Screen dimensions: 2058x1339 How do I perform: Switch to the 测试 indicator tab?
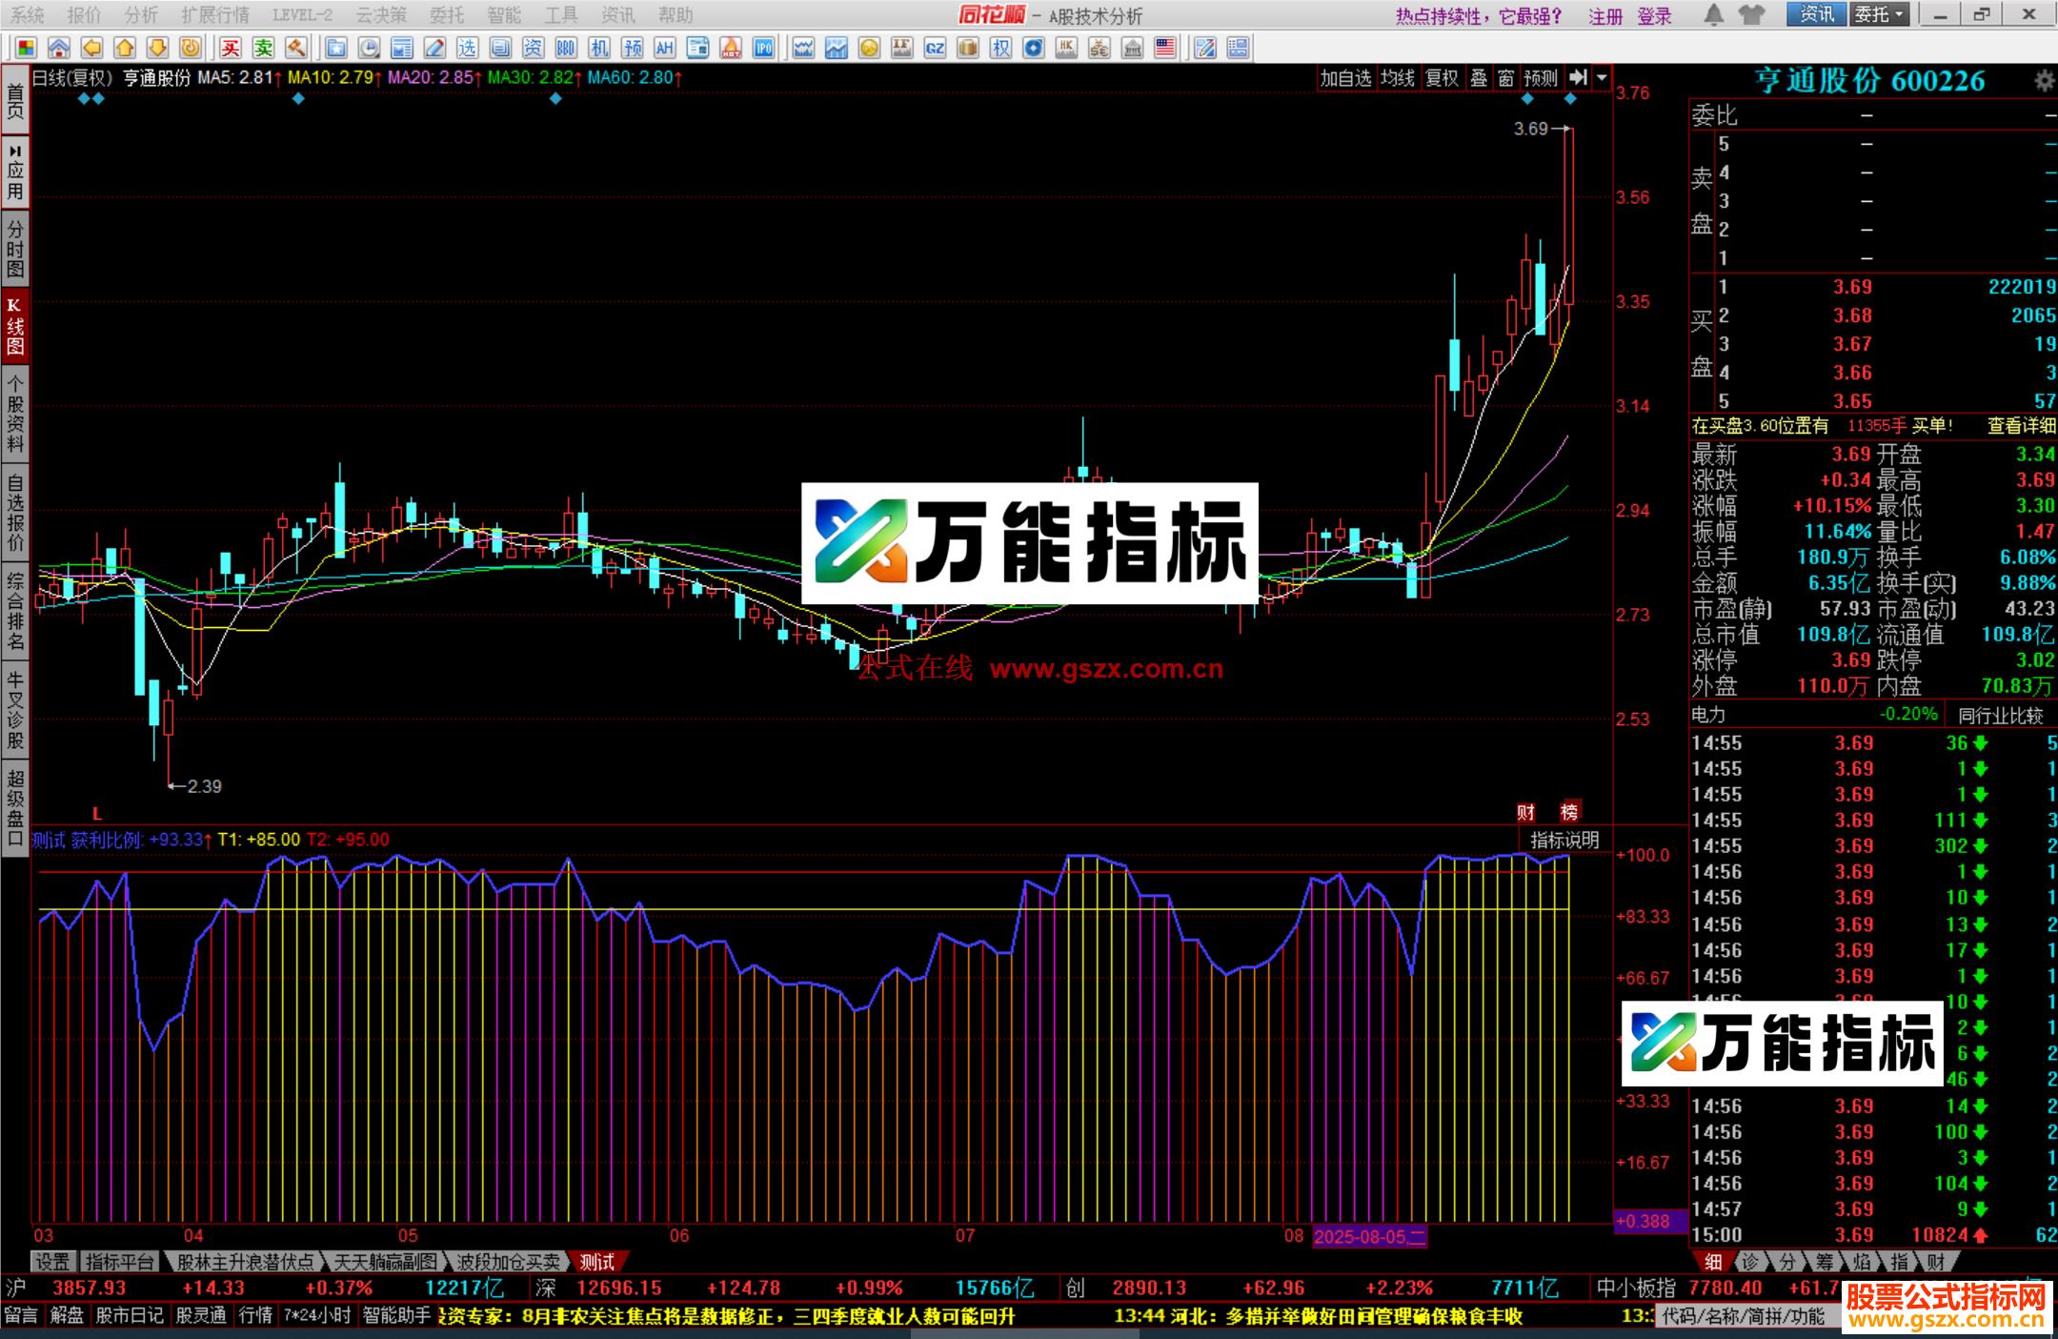(x=598, y=1260)
